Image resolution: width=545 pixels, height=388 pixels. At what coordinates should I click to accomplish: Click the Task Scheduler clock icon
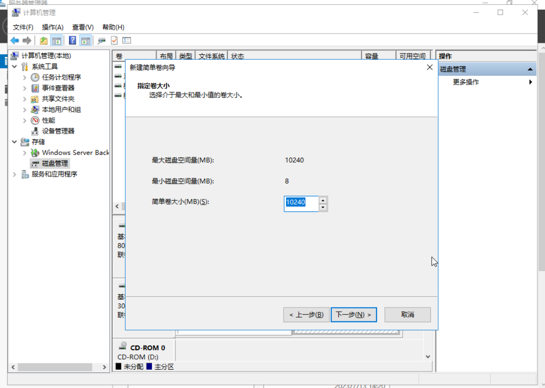35,77
